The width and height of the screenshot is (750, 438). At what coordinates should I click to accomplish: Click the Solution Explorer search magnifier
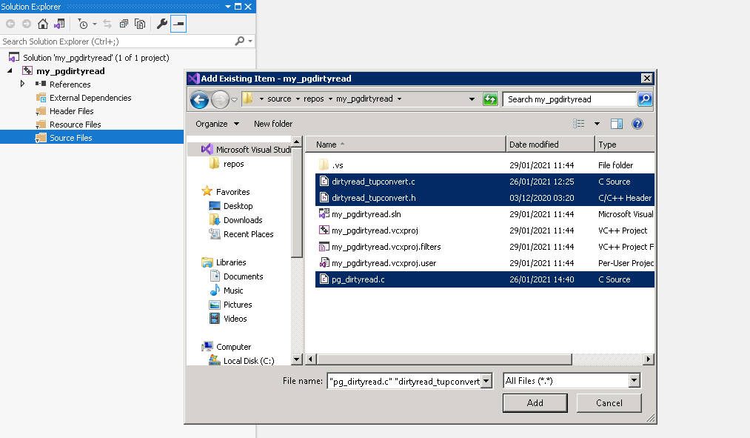[239, 41]
